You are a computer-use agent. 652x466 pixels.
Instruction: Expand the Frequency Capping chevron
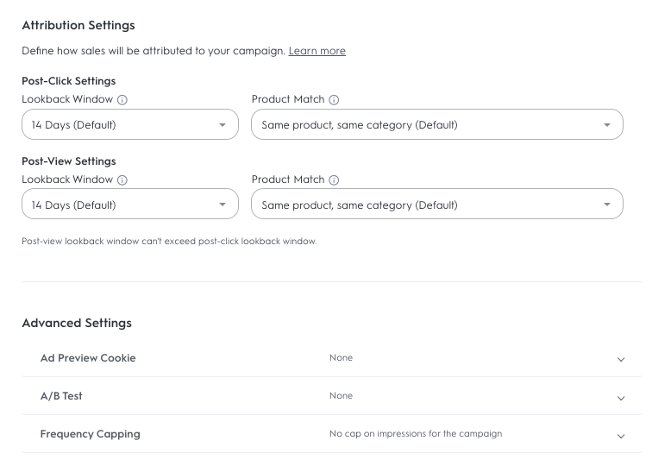[x=621, y=435]
